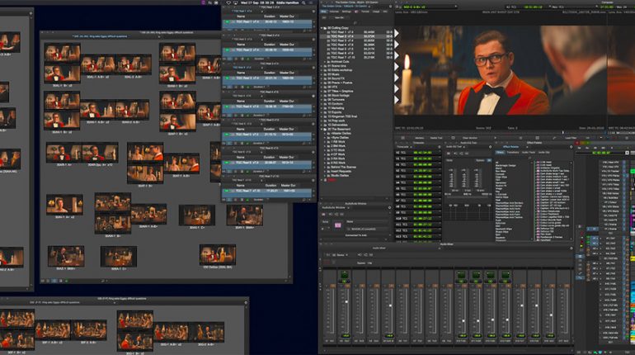Select the Behind The Scenes folder

coord(343,167)
